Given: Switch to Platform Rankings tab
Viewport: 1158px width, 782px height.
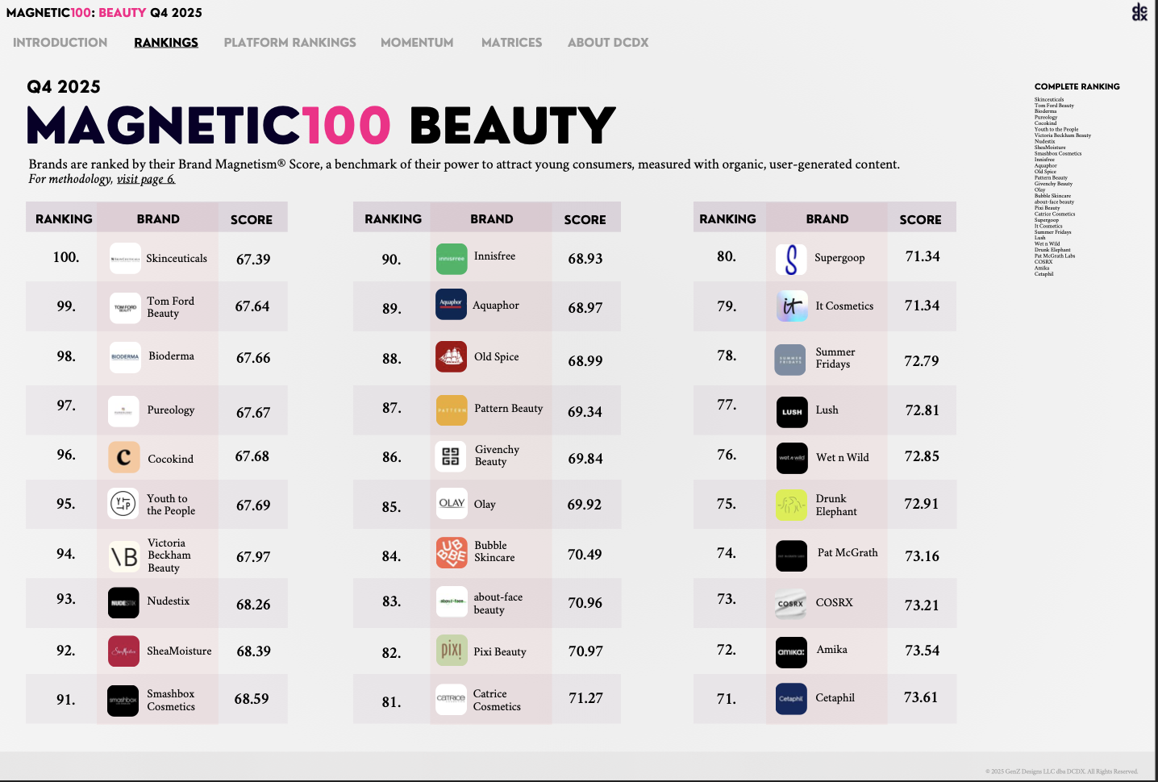Looking at the screenshot, I should [x=290, y=43].
